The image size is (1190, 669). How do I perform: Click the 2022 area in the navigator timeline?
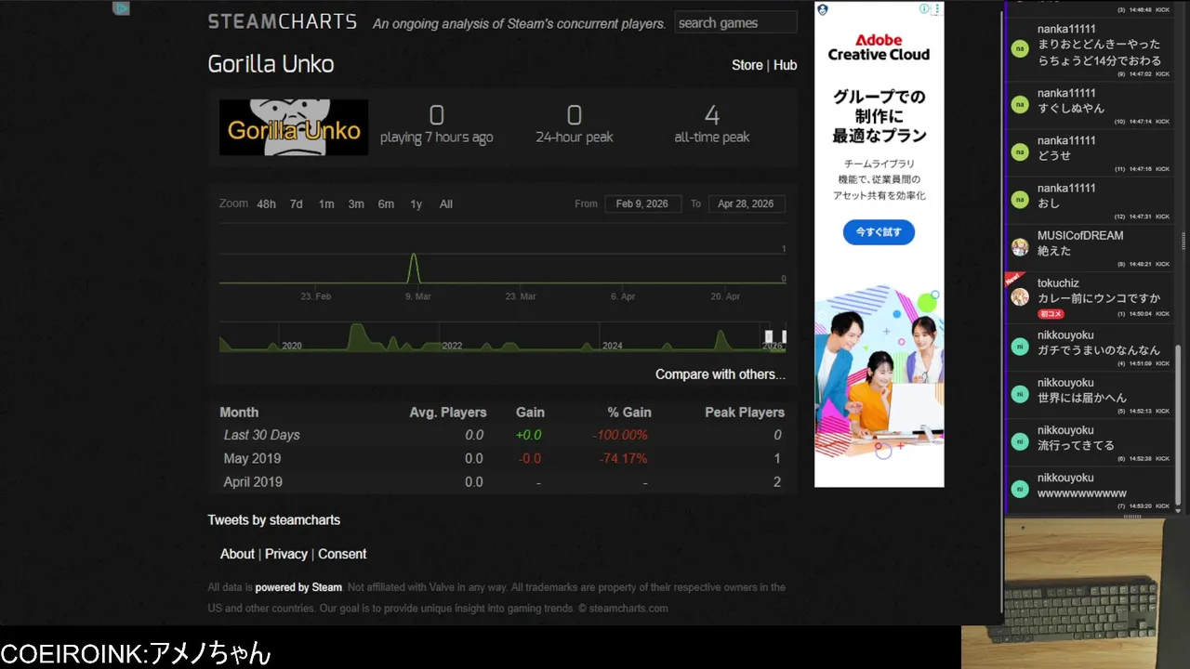pos(452,345)
